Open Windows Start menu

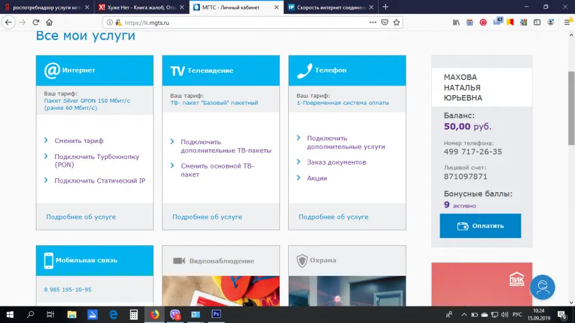tap(10, 314)
